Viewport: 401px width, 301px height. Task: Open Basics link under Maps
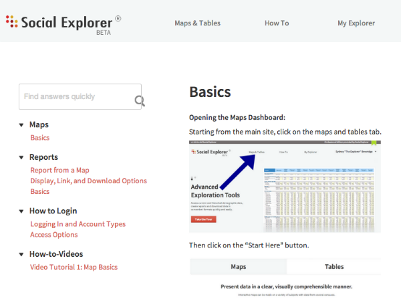tap(40, 138)
